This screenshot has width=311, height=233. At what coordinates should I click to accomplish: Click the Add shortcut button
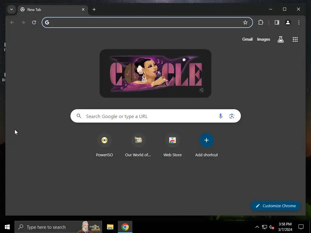[207, 145]
